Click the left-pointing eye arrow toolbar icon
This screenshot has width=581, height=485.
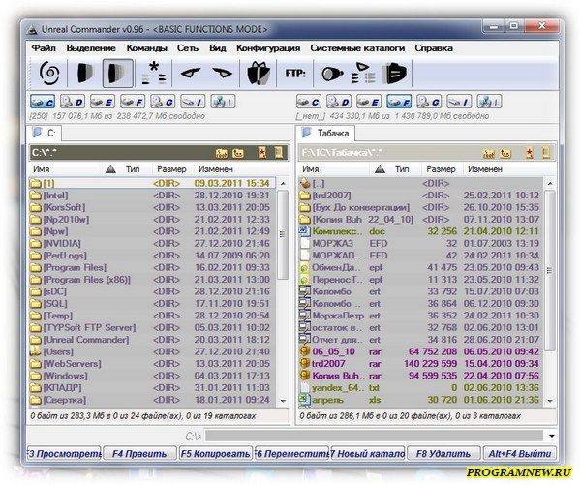pos(191,73)
